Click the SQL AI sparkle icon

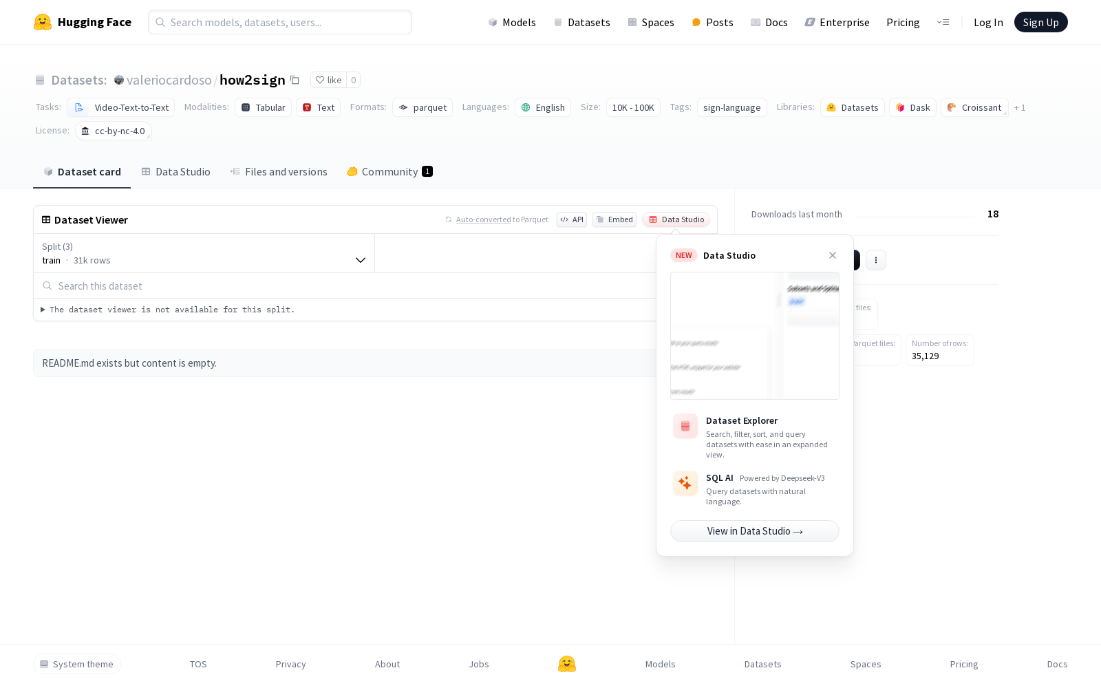coord(685,483)
